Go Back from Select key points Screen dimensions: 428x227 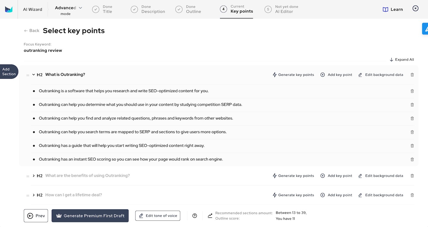(32, 31)
